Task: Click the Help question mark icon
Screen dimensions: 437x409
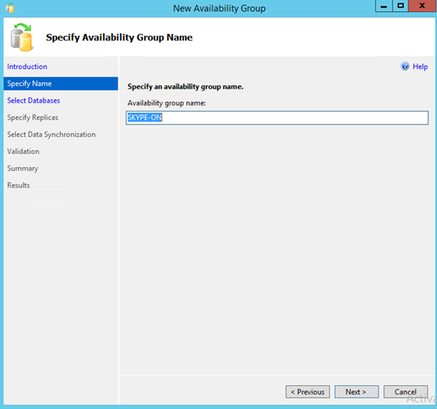Action: tap(405, 66)
